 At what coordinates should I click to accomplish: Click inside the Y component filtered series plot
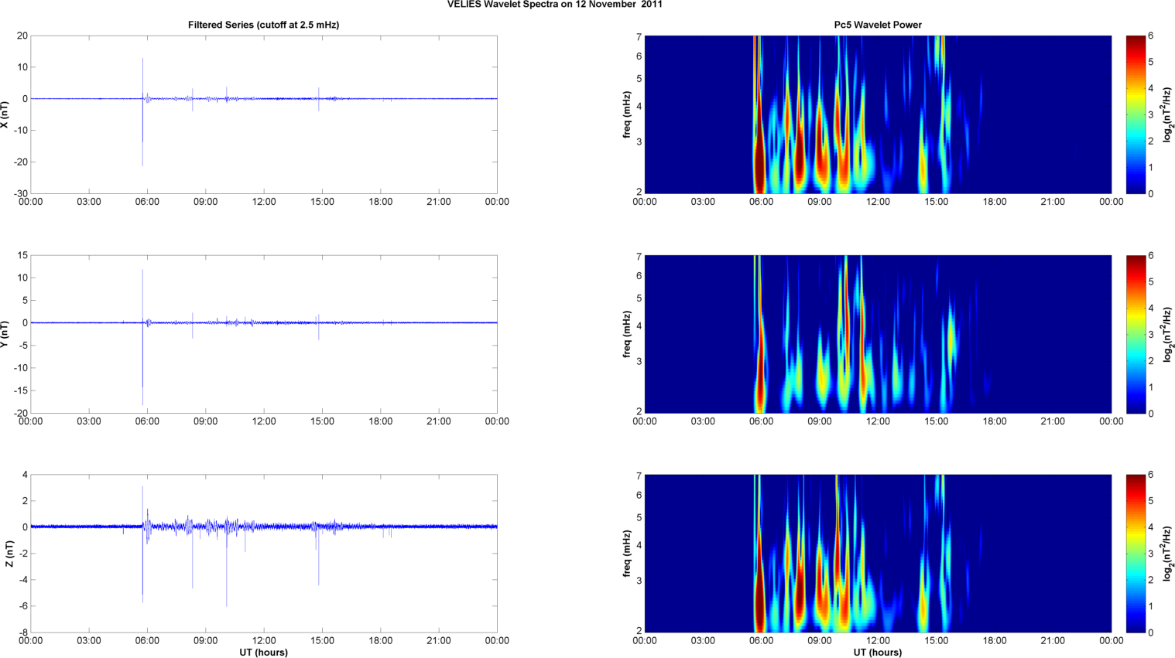point(263,334)
